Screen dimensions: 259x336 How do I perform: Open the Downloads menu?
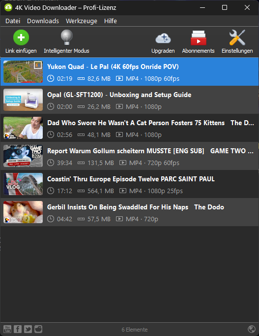[x=43, y=21]
